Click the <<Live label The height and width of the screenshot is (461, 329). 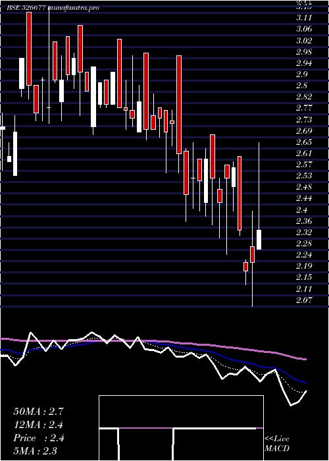click(277, 439)
